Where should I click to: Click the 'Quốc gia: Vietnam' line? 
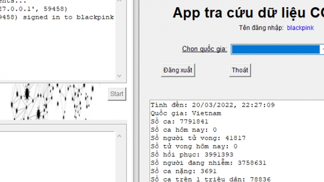tap(186, 113)
